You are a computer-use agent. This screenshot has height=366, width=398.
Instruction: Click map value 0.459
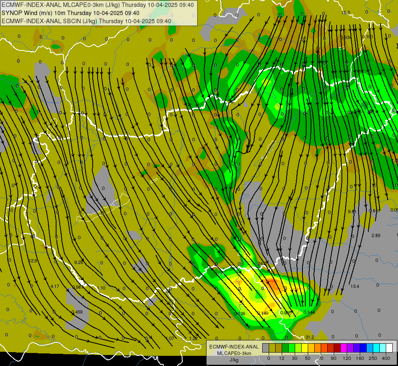tap(77, 312)
